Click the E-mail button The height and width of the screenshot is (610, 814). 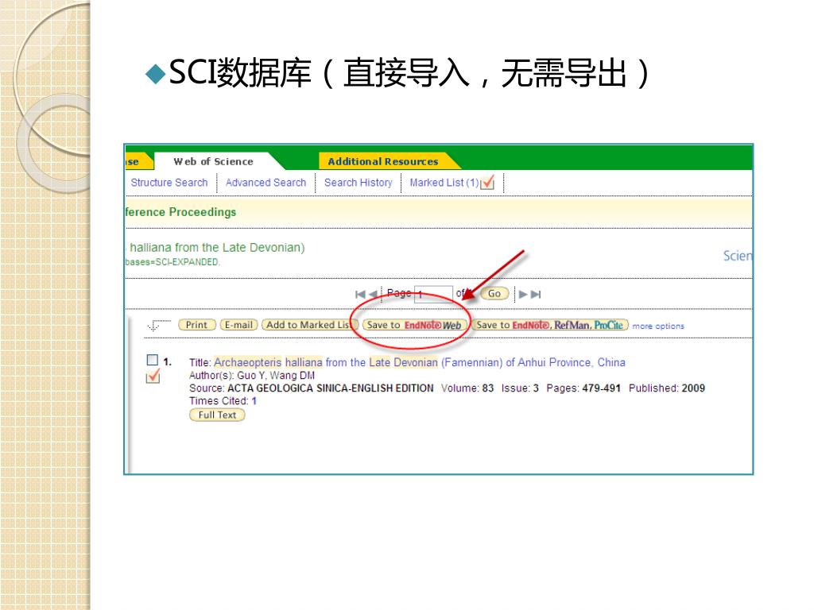pos(238,325)
